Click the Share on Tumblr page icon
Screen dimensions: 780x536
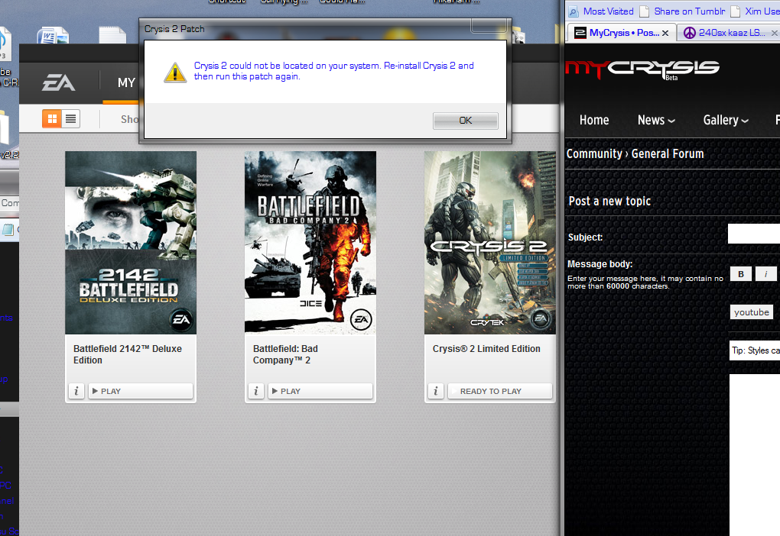tap(645, 11)
